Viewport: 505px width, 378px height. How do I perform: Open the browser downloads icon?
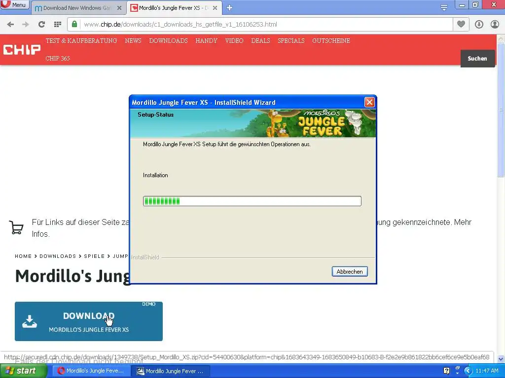(x=479, y=25)
